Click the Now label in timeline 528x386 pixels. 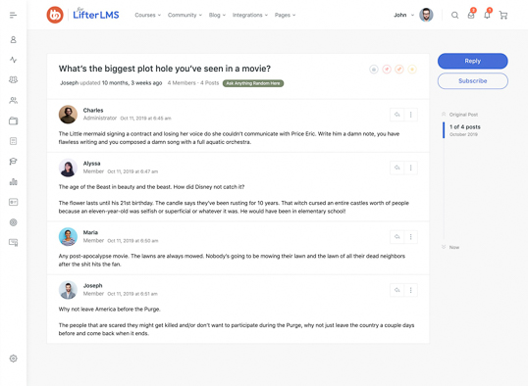[x=454, y=247]
